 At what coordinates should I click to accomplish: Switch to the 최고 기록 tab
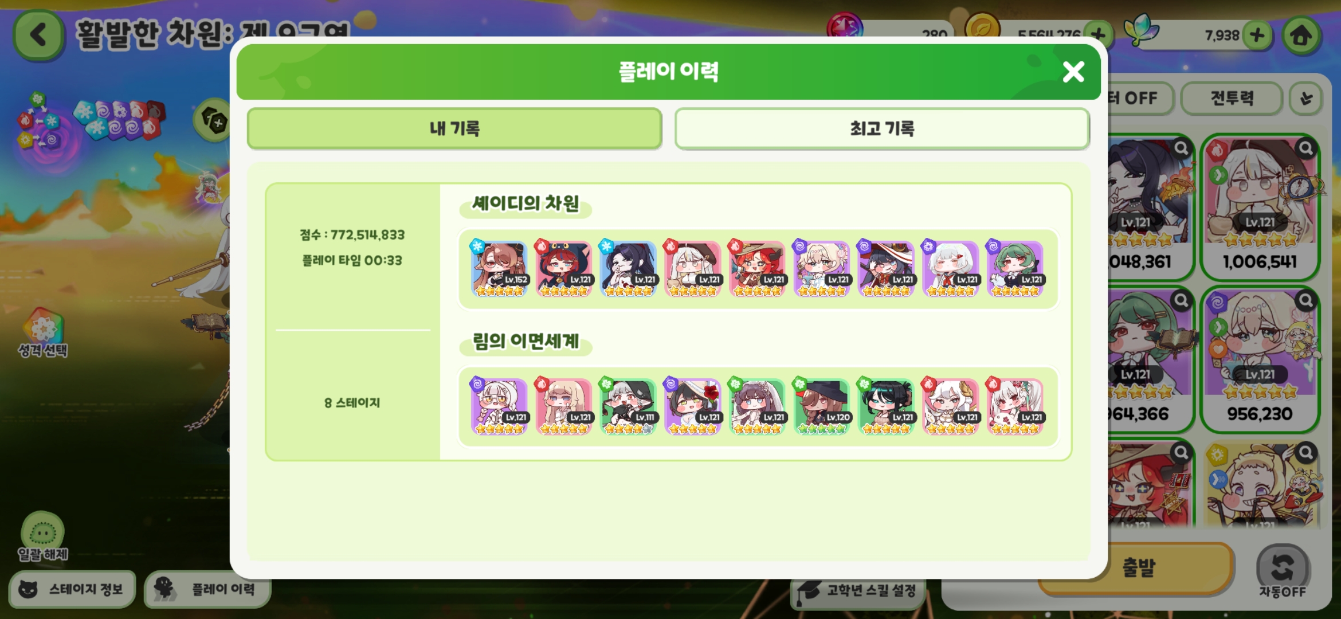tap(882, 128)
